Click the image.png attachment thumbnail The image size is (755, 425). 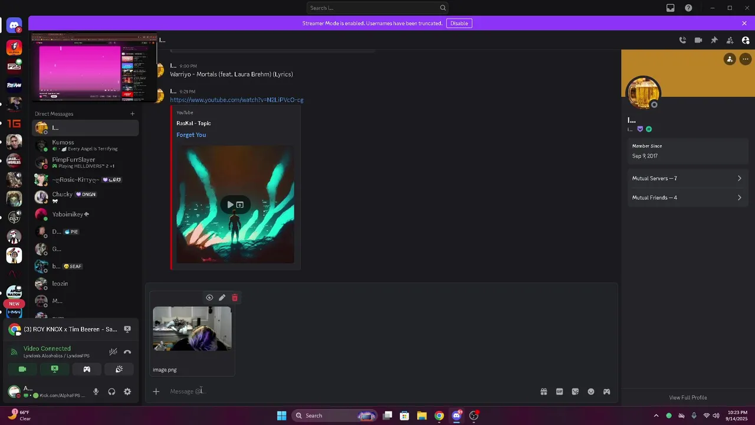(192, 329)
